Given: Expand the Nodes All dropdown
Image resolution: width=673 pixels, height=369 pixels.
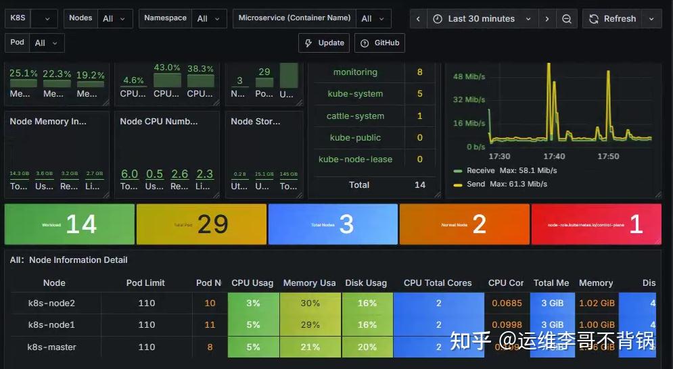Looking at the screenshot, I should [x=114, y=18].
